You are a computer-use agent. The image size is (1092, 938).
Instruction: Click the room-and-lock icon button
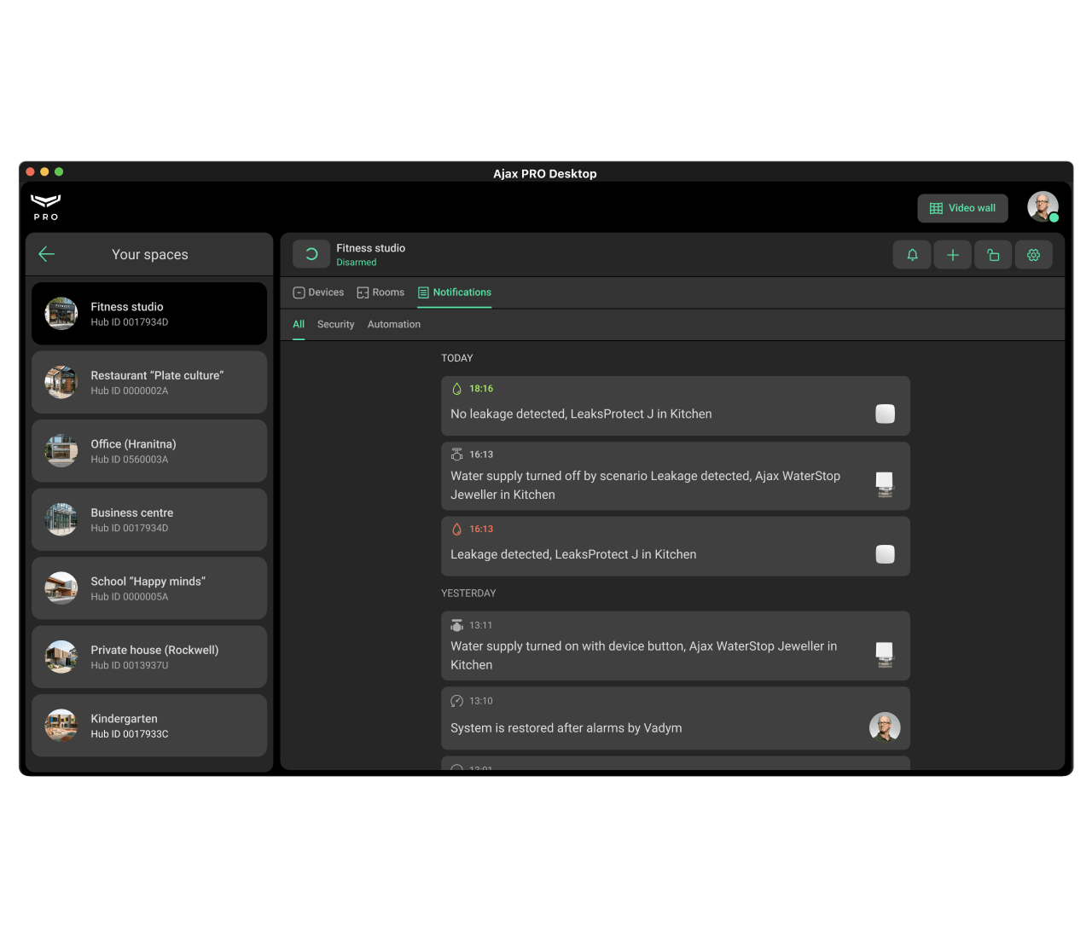click(x=993, y=254)
